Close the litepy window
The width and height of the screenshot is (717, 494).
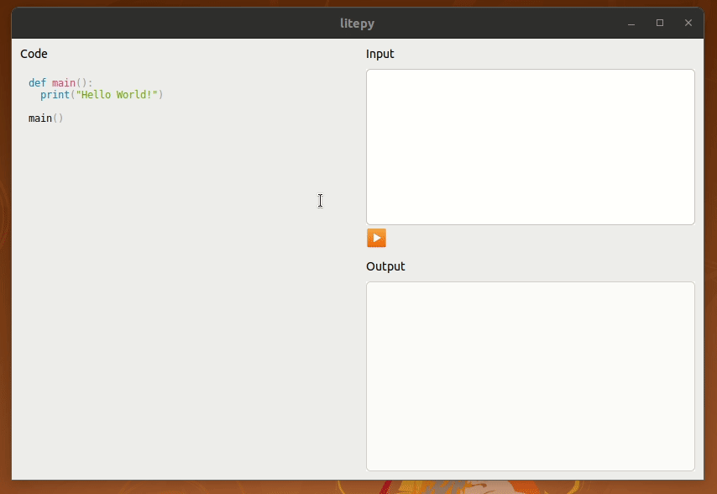[x=688, y=23]
